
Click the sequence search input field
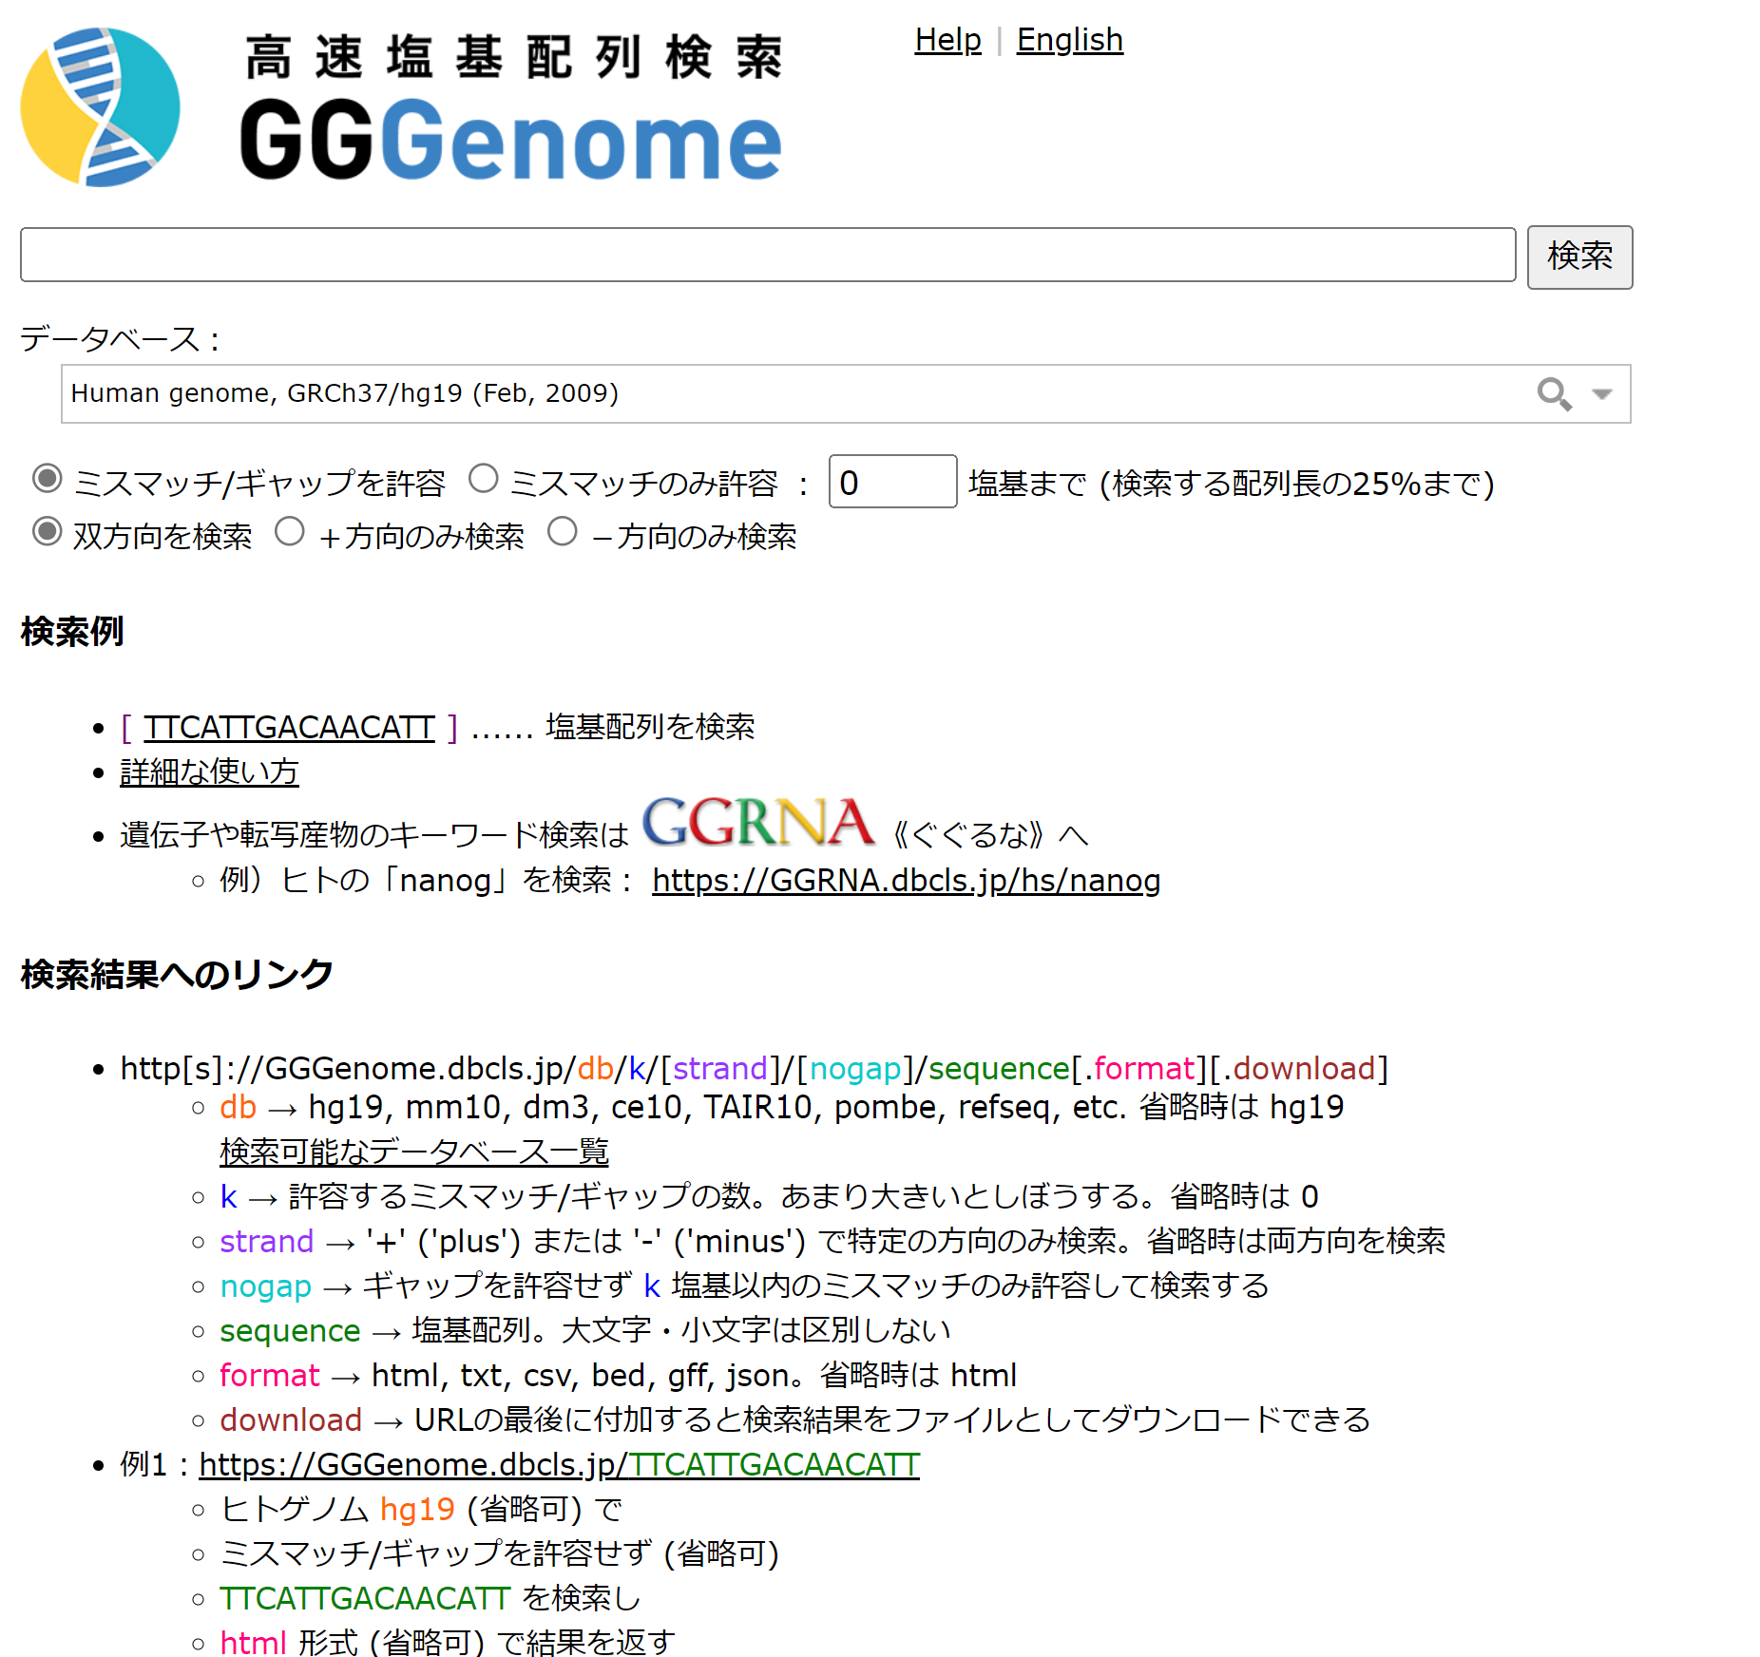[768, 255]
